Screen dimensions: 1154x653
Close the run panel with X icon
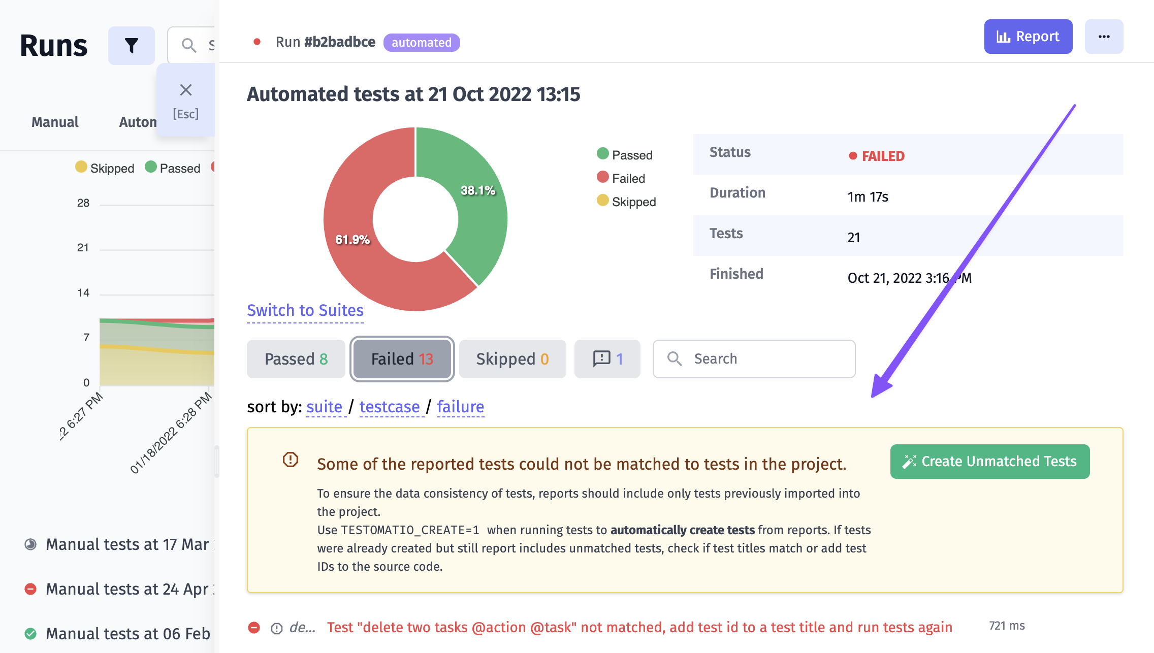pos(186,90)
